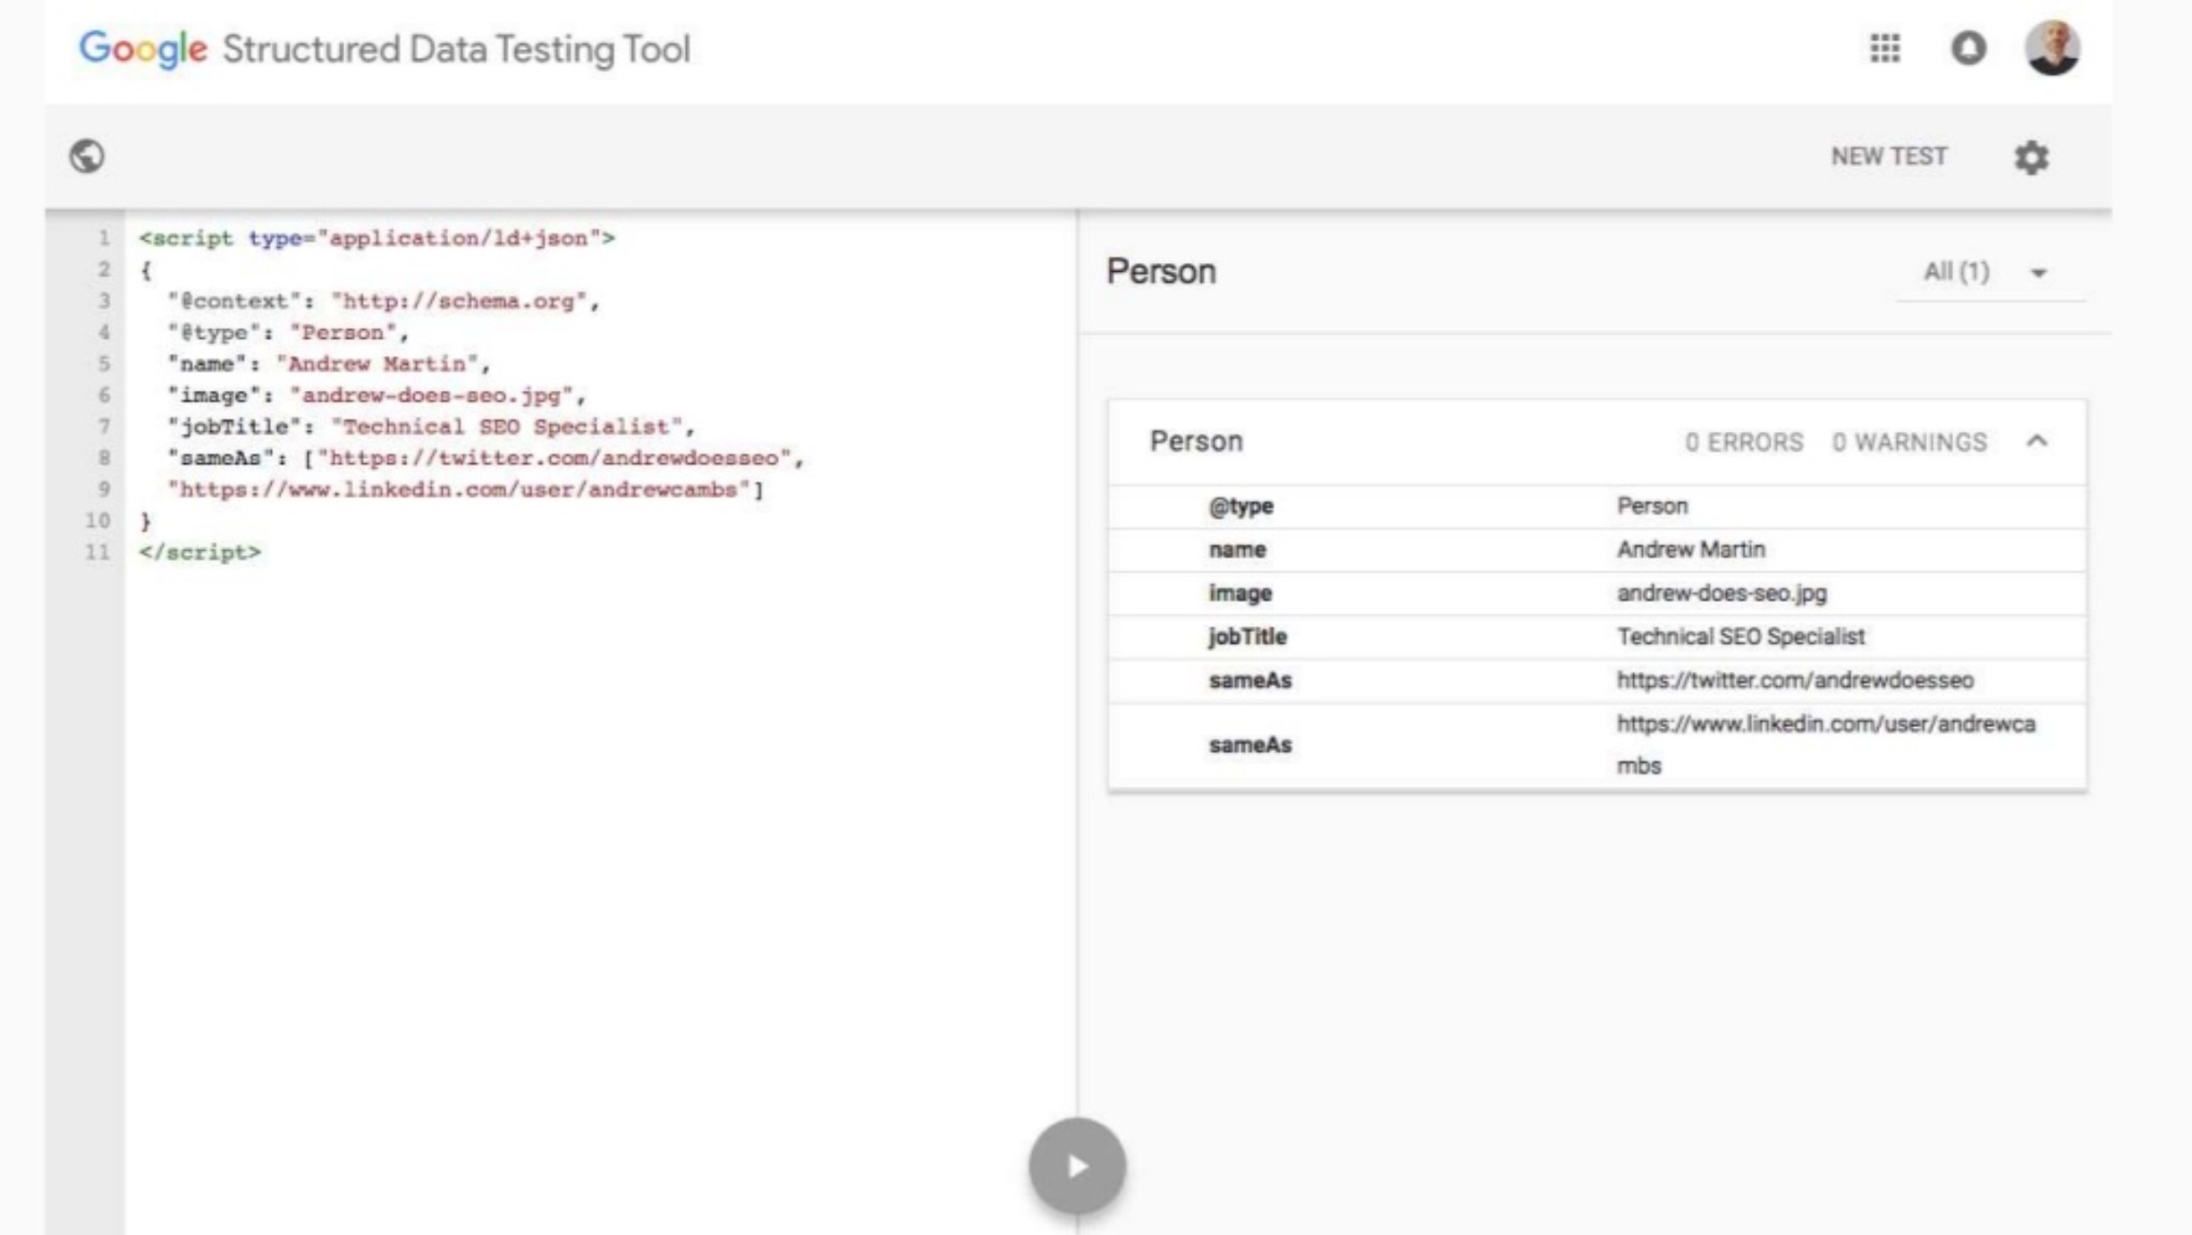Image resolution: width=2192 pixels, height=1235 pixels.
Task: Open the notifications bell
Action: pyautogui.click(x=1968, y=48)
